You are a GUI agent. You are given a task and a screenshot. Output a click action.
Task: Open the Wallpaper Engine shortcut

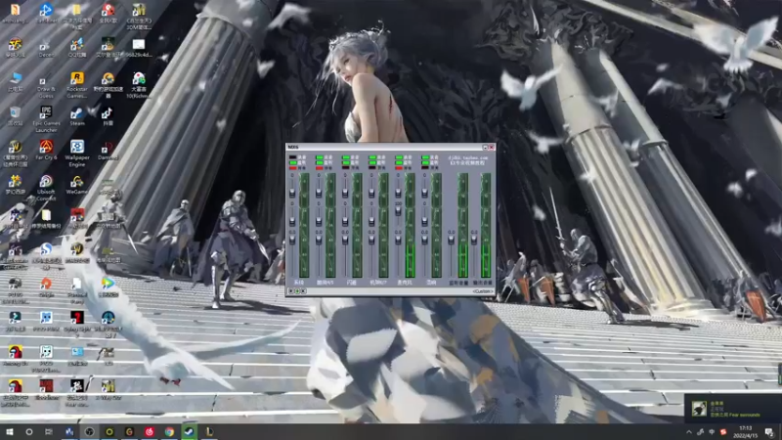(x=77, y=154)
